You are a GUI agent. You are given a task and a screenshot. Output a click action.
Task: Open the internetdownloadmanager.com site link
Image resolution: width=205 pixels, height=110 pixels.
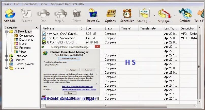[x=77, y=87]
